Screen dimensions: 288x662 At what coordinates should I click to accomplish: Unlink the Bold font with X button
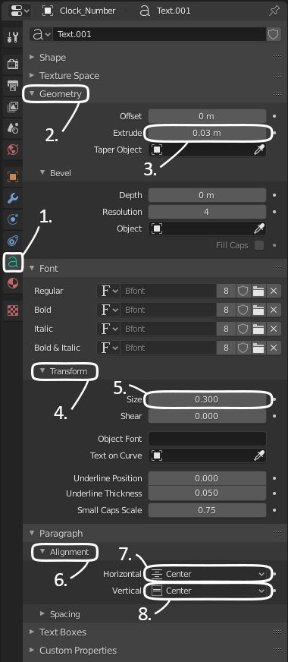[x=274, y=310]
